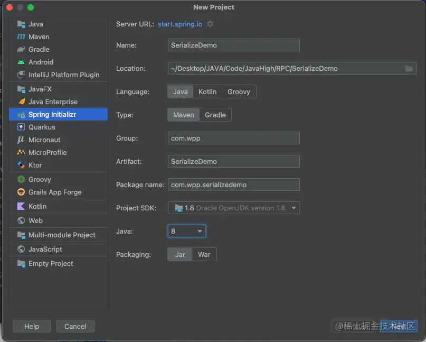Viewport: 426px width, 342px height.
Task: Select the IntelliJ Platform Plugin icon
Action: click(21, 75)
